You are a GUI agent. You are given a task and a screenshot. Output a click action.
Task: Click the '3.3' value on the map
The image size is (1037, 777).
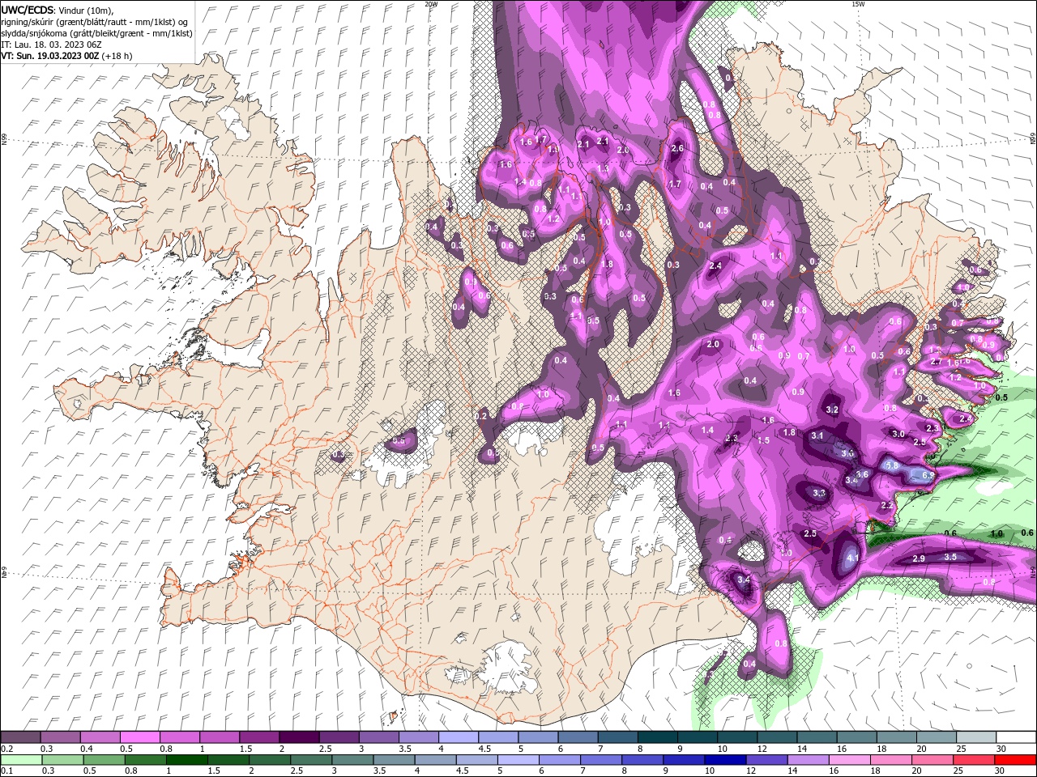819,493
